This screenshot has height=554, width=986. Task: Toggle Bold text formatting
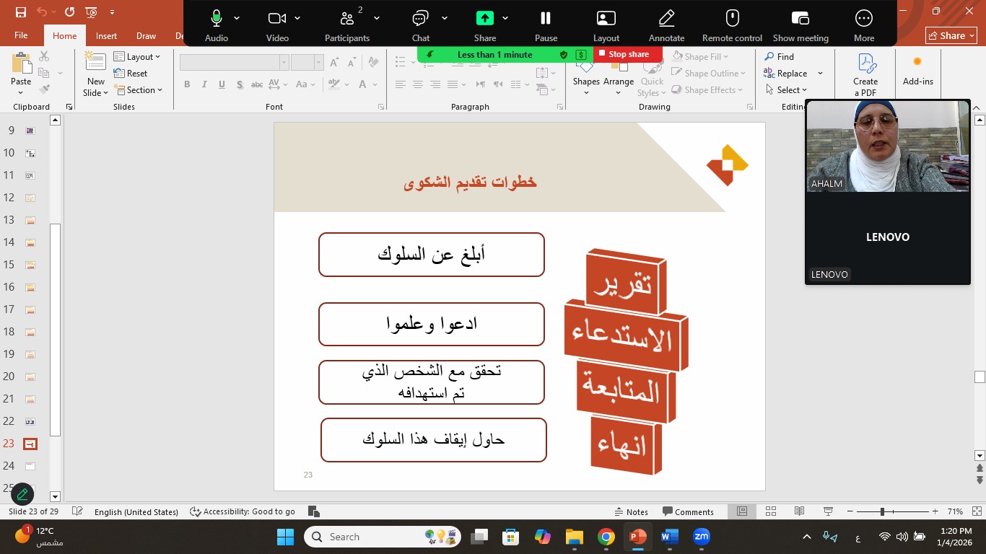pos(187,84)
